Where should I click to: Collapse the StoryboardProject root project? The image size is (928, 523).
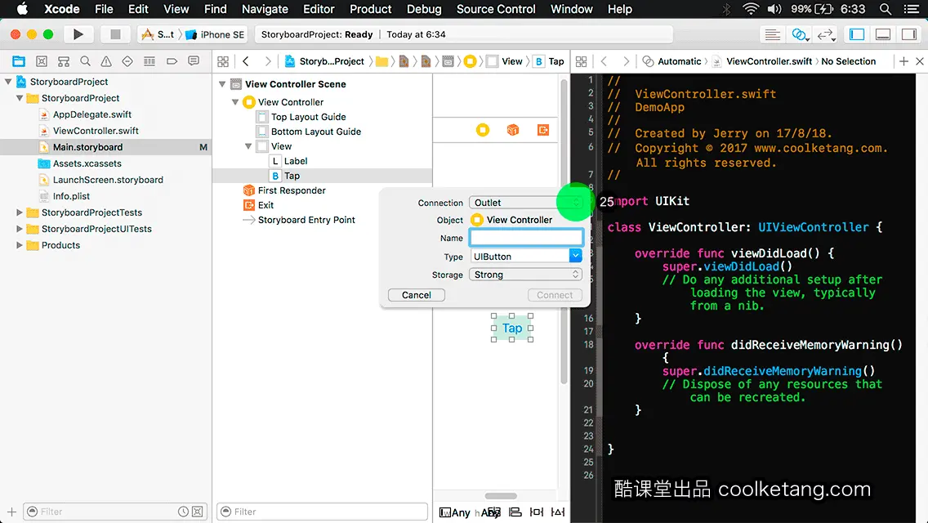pos(8,82)
